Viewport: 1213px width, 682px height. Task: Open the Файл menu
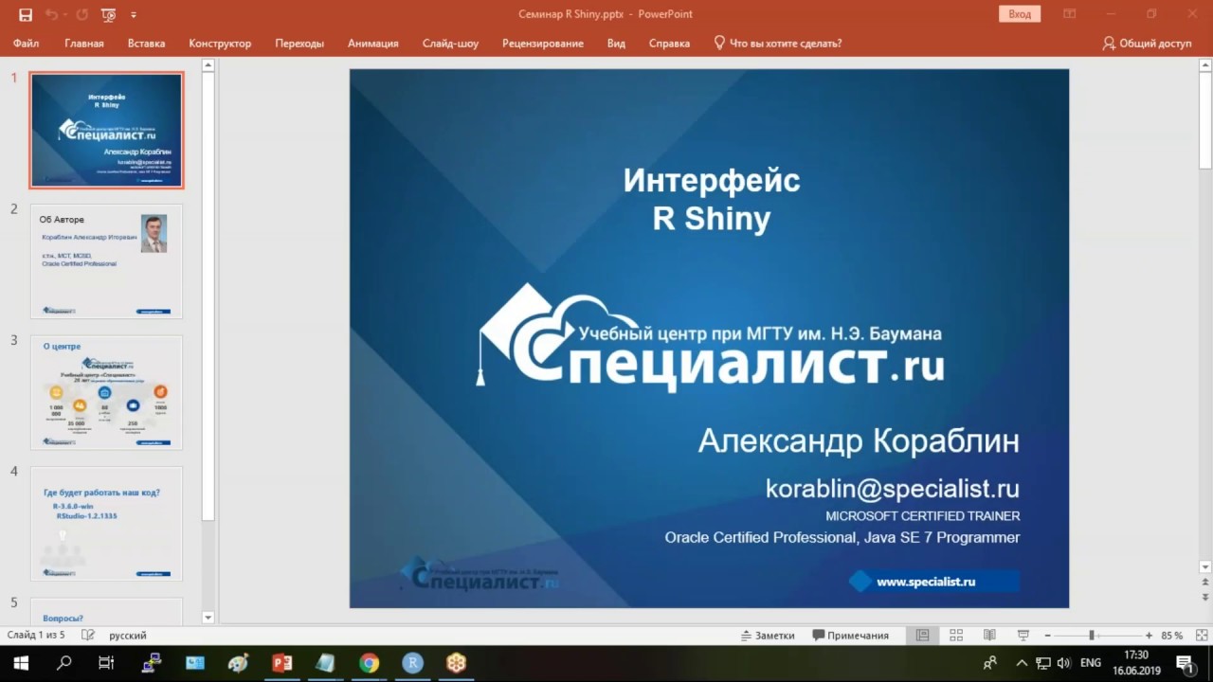pos(27,44)
